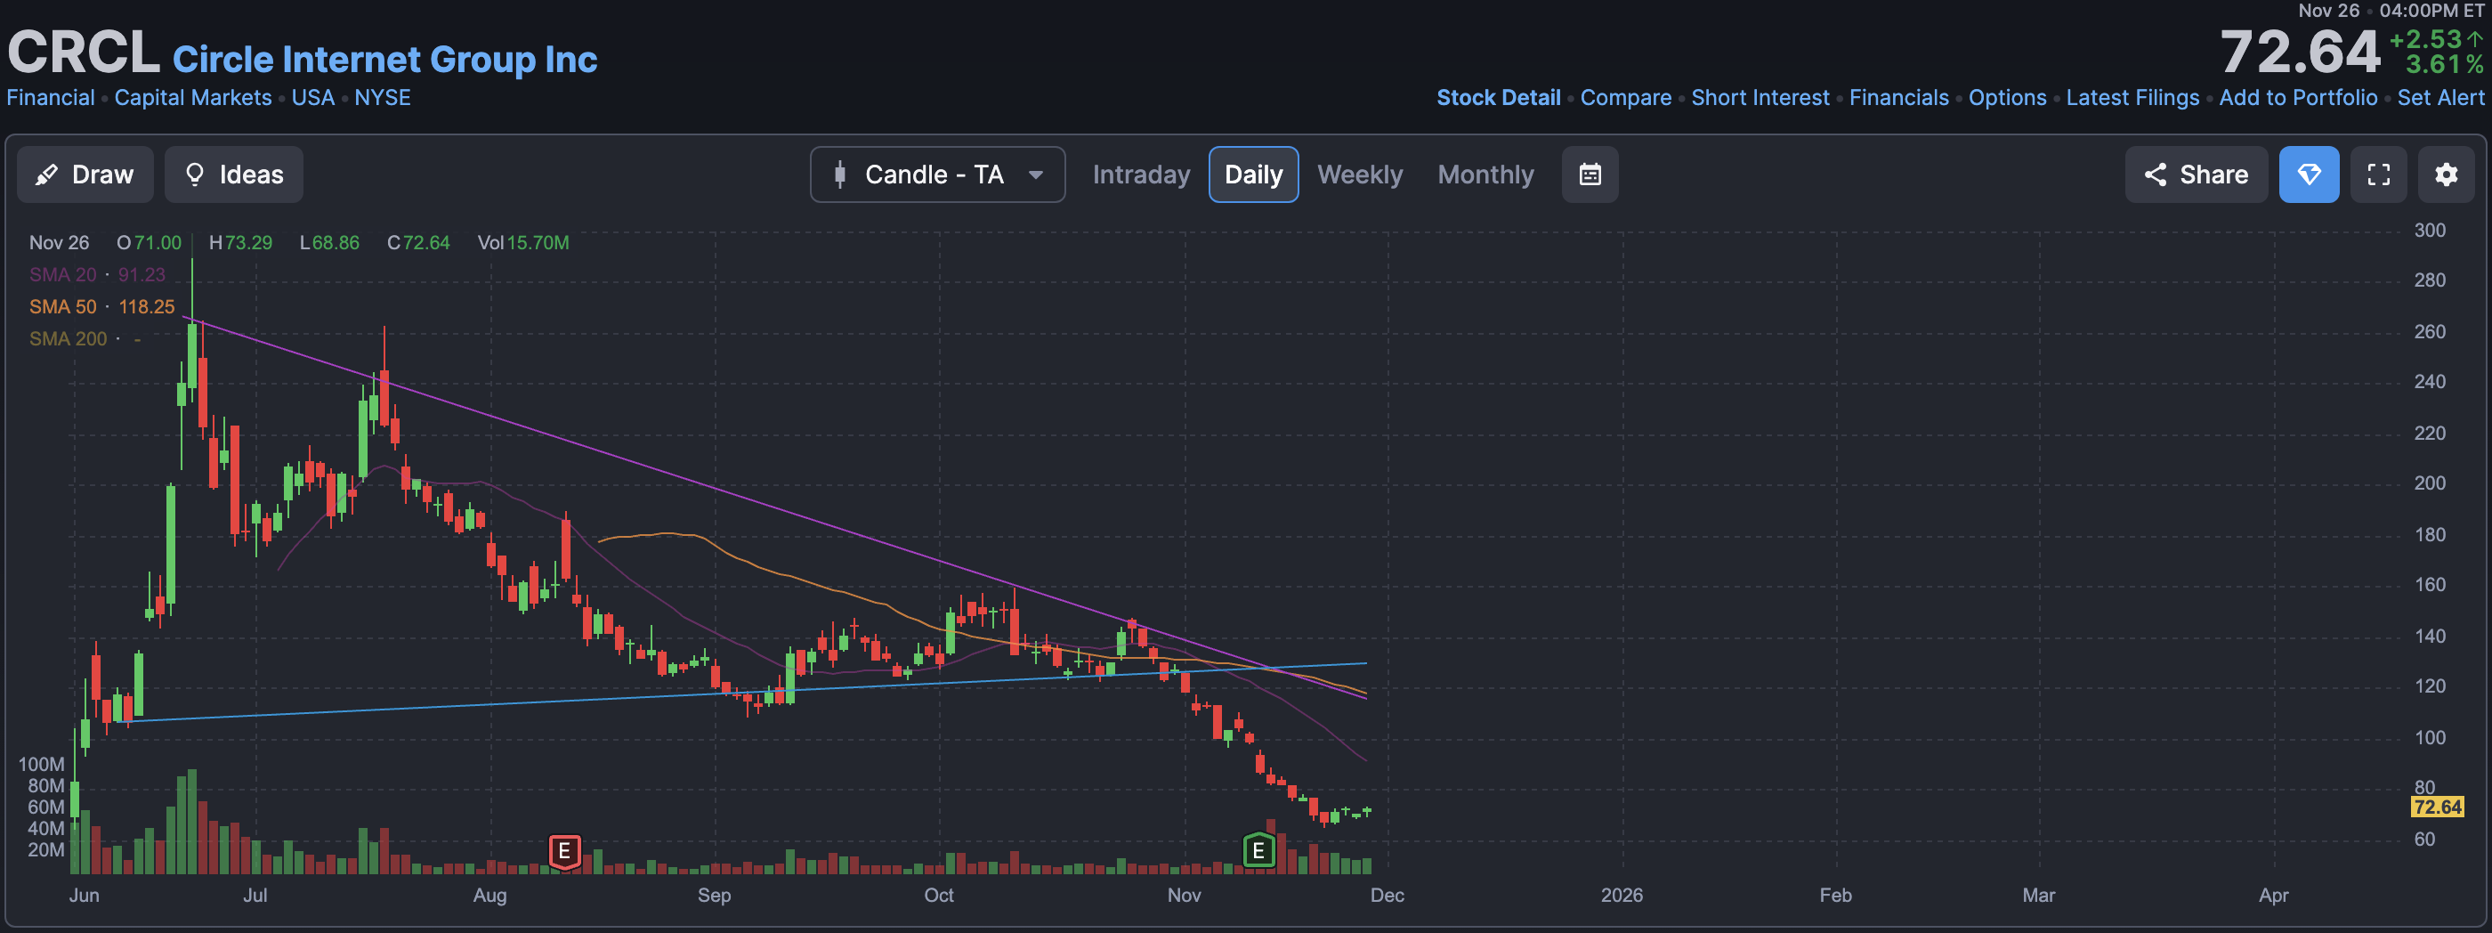
Task: Open the Compare link
Action: click(1626, 98)
